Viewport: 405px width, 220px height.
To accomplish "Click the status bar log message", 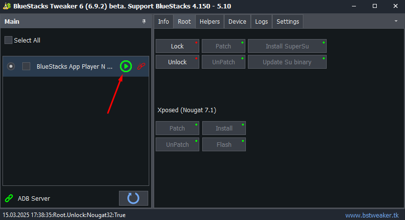I will 64,215.
